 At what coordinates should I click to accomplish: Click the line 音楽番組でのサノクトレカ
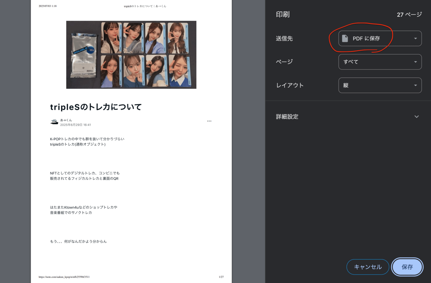(x=71, y=213)
